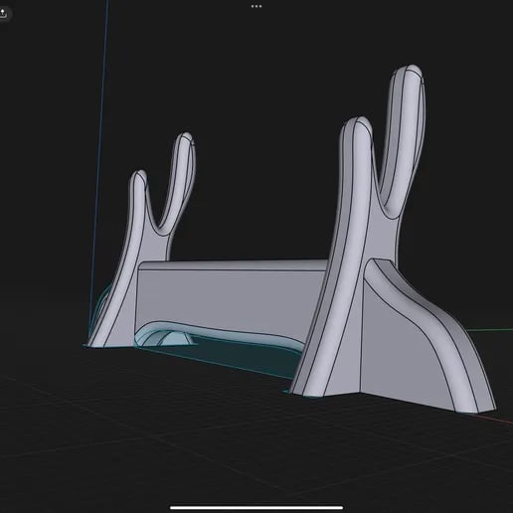Tap the iPad home indicator bar
Viewport: 513px width, 513px height.
tap(256, 507)
